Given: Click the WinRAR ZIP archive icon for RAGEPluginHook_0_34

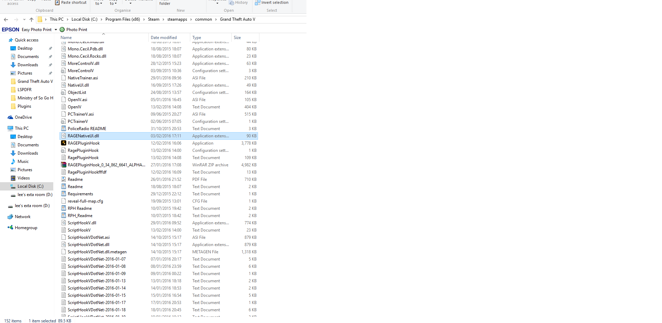Looking at the screenshot, I should pos(64,165).
